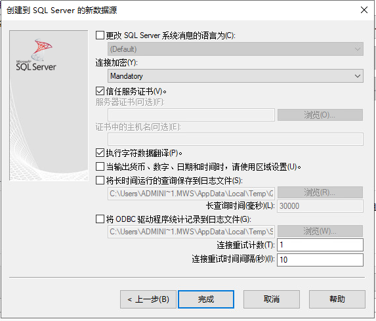Close the new data source dialog

point(364,10)
